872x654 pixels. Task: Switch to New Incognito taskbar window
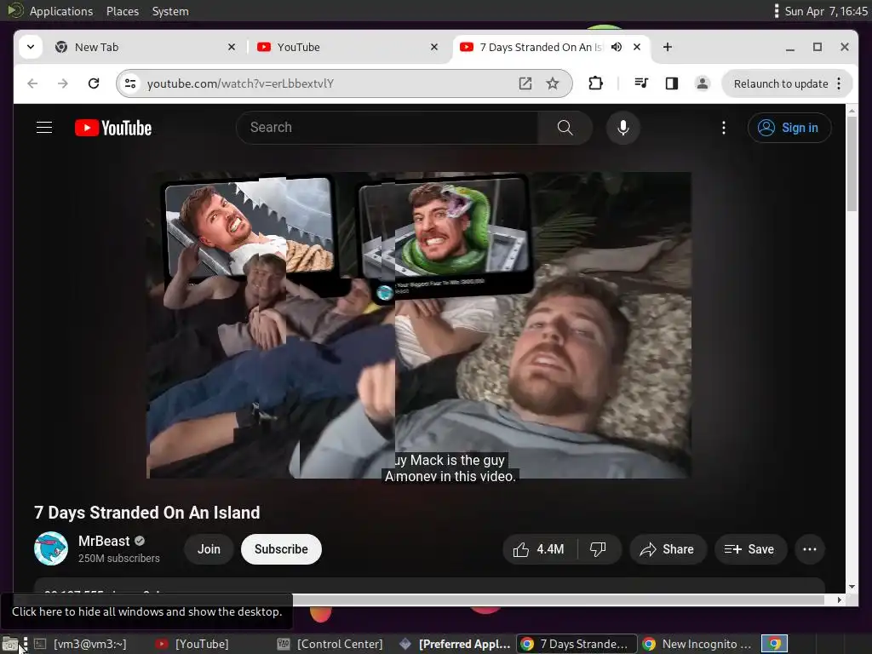pyautogui.click(x=697, y=644)
